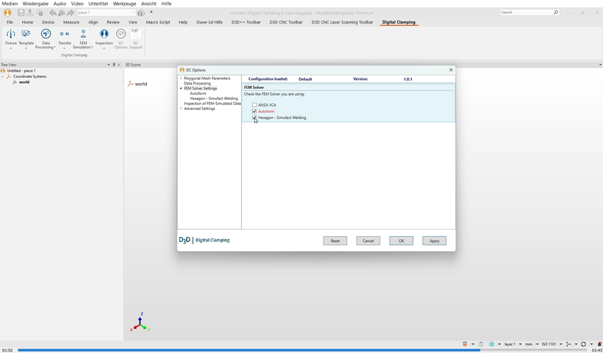Select Inspection of FEM-Simulated Data item

(212, 103)
